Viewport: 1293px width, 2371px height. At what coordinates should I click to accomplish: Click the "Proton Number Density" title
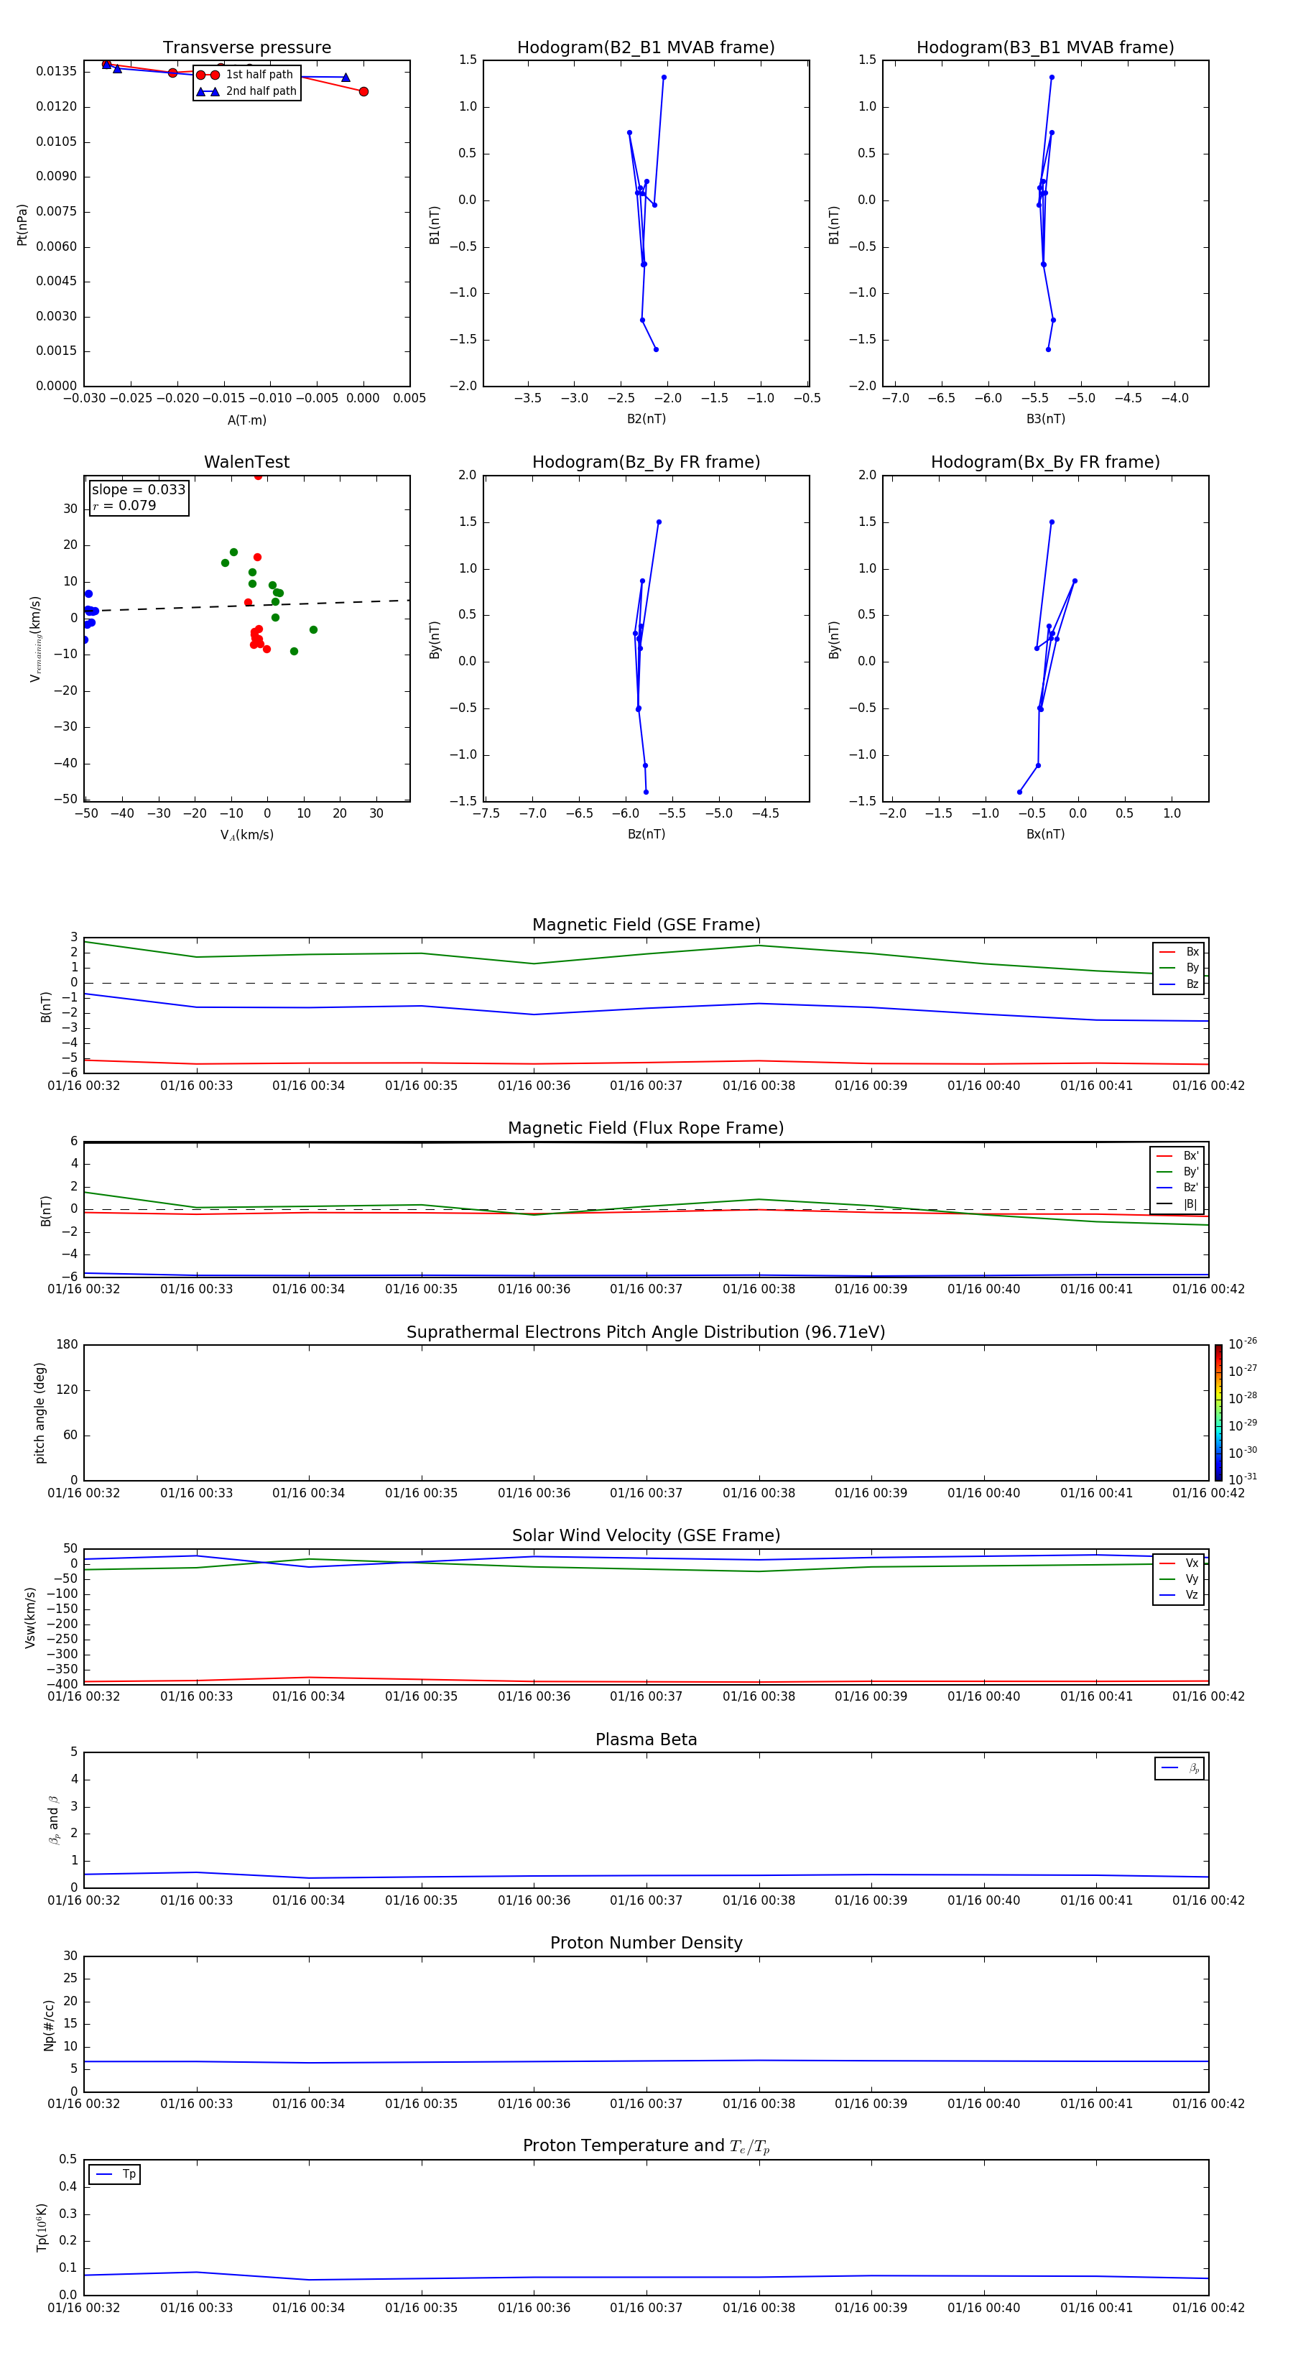point(646,1943)
